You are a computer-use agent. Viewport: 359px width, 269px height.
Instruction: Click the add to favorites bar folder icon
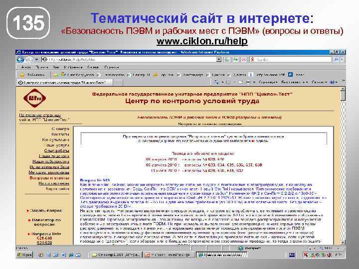(55, 75)
